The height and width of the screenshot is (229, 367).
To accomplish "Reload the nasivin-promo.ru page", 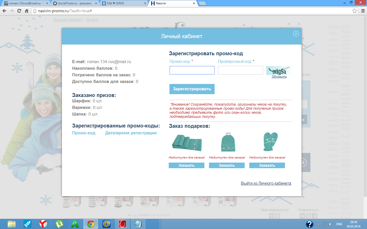I will click(19, 11).
